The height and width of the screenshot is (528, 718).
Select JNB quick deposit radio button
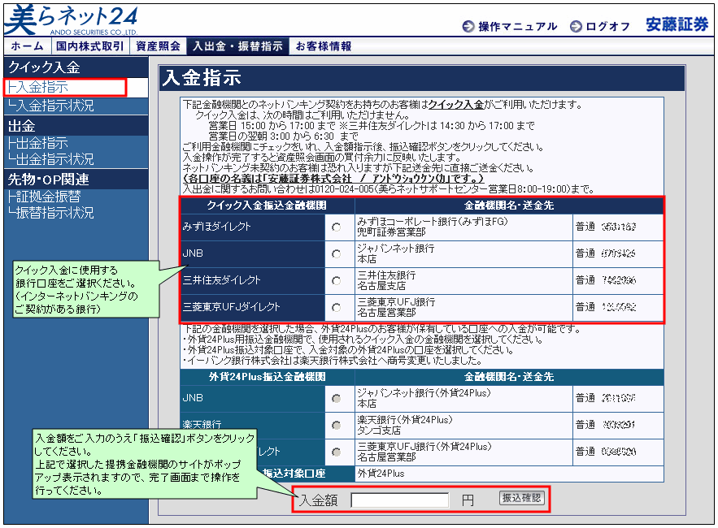[337, 253]
